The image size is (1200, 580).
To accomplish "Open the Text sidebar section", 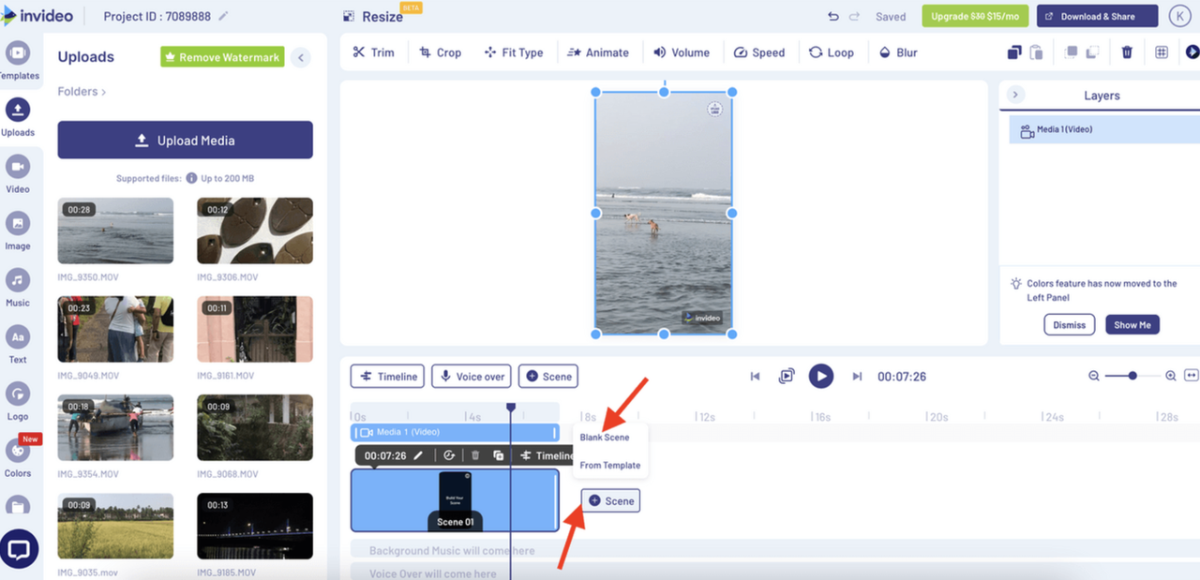I will pos(18,345).
